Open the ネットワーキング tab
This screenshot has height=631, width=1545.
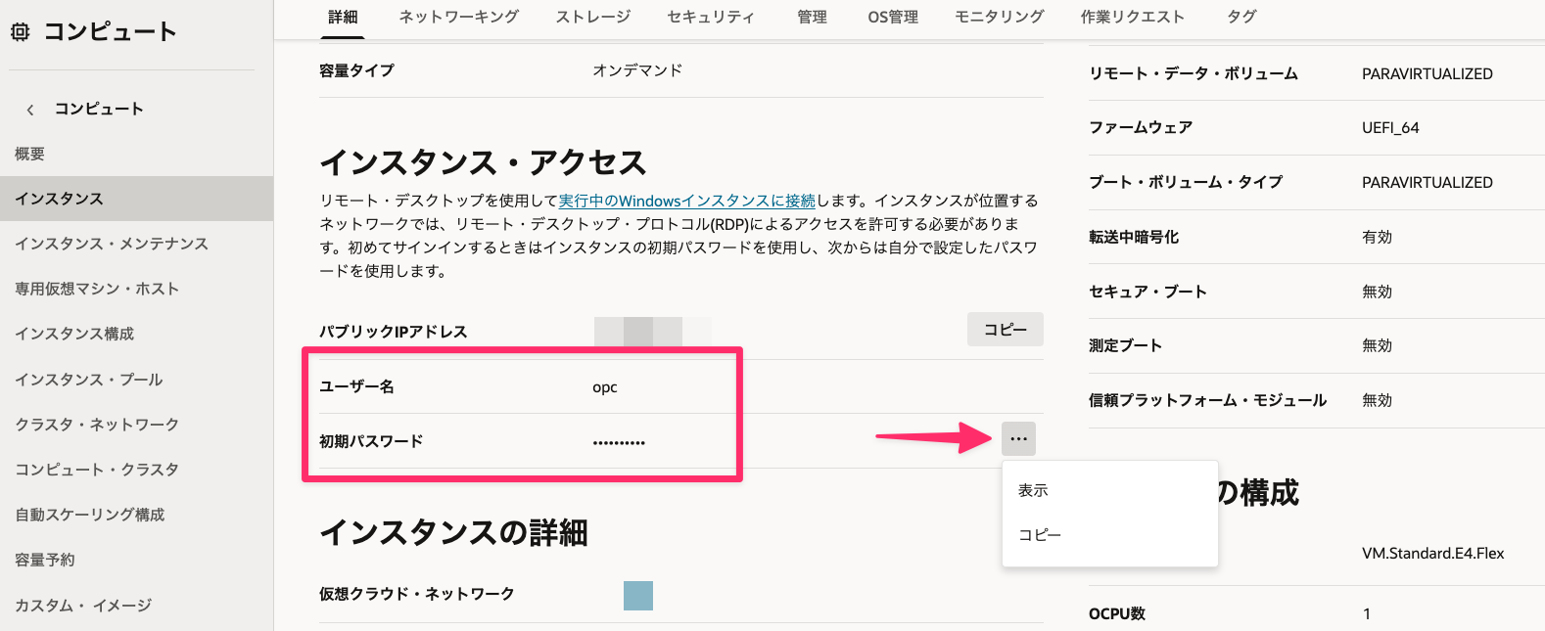click(x=459, y=17)
